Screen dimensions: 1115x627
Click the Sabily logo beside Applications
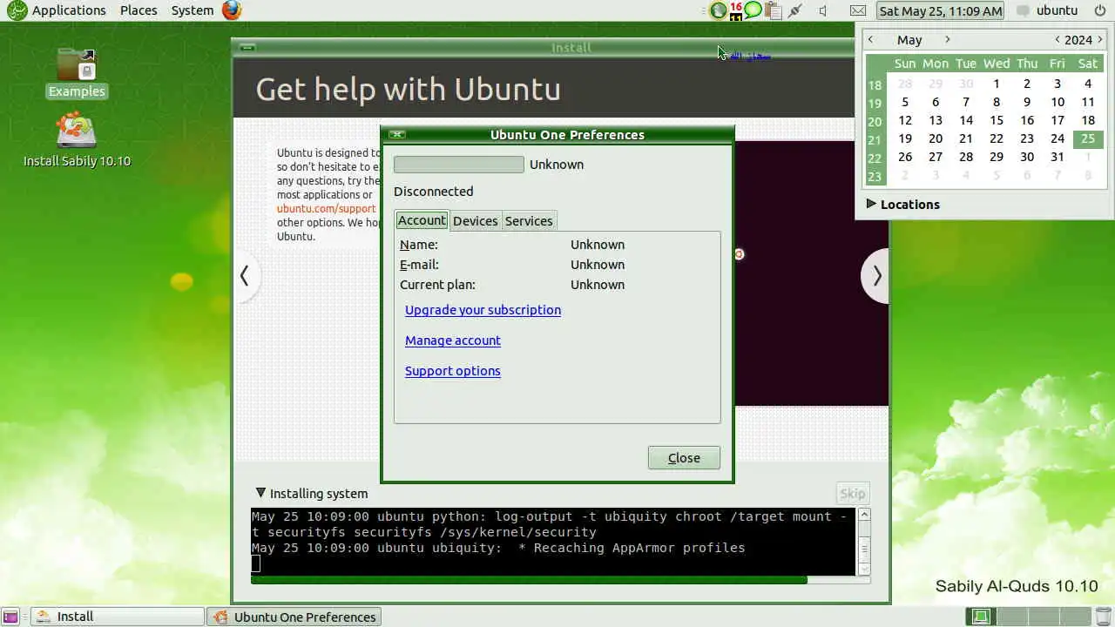tap(17, 10)
